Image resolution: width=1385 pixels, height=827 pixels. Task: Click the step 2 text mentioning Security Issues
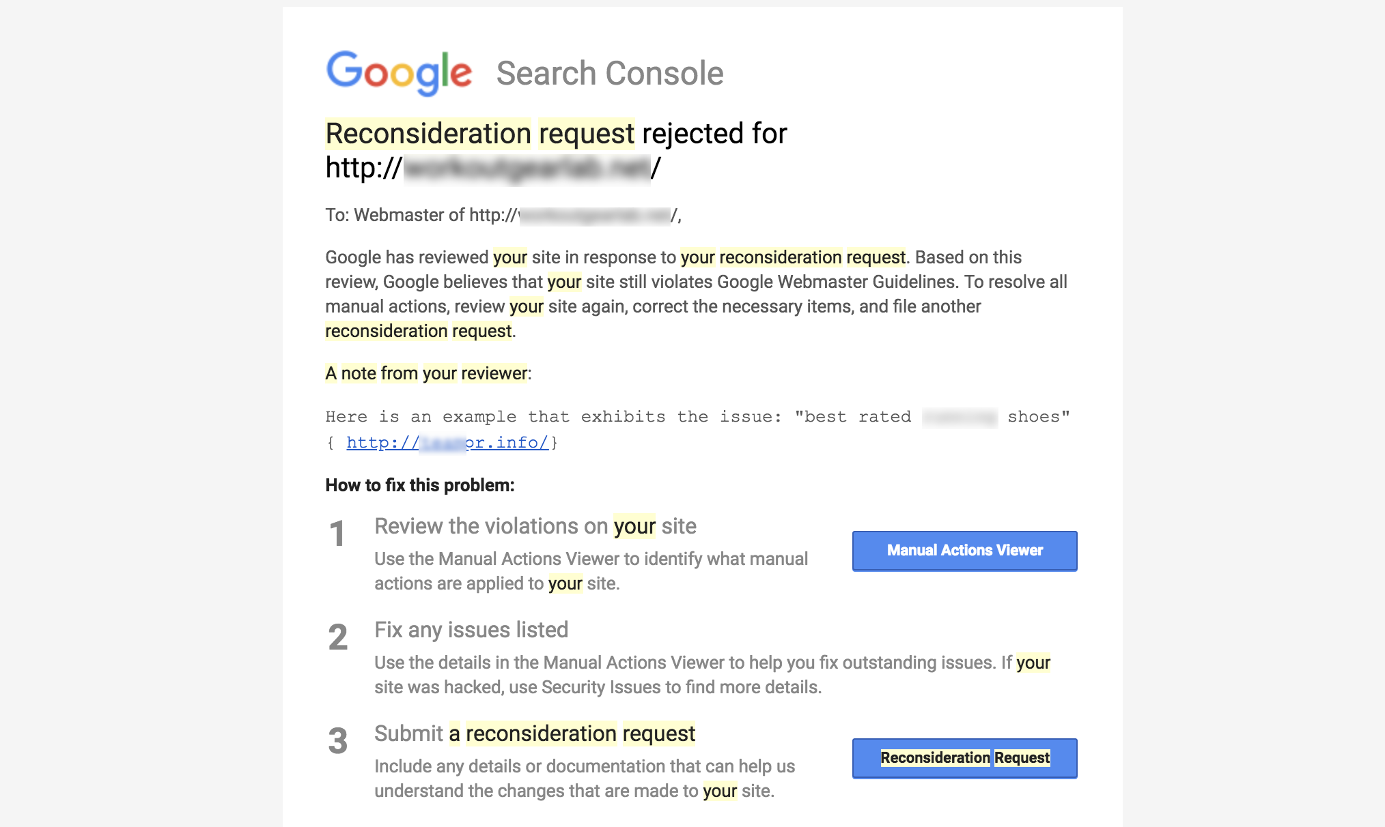click(x=712, y=675)
